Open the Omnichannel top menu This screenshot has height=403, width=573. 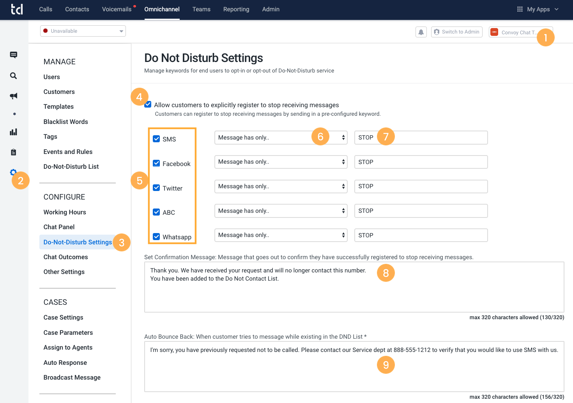(x=162, y=9)
